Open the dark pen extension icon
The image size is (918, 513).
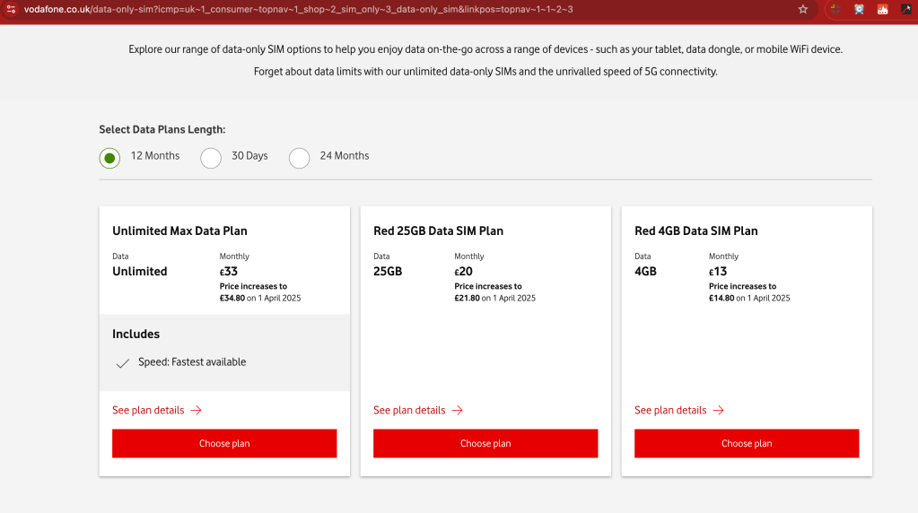[905, 9]
